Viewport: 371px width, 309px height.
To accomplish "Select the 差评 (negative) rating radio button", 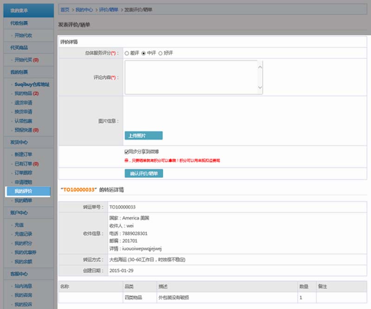I will [127, 53].
